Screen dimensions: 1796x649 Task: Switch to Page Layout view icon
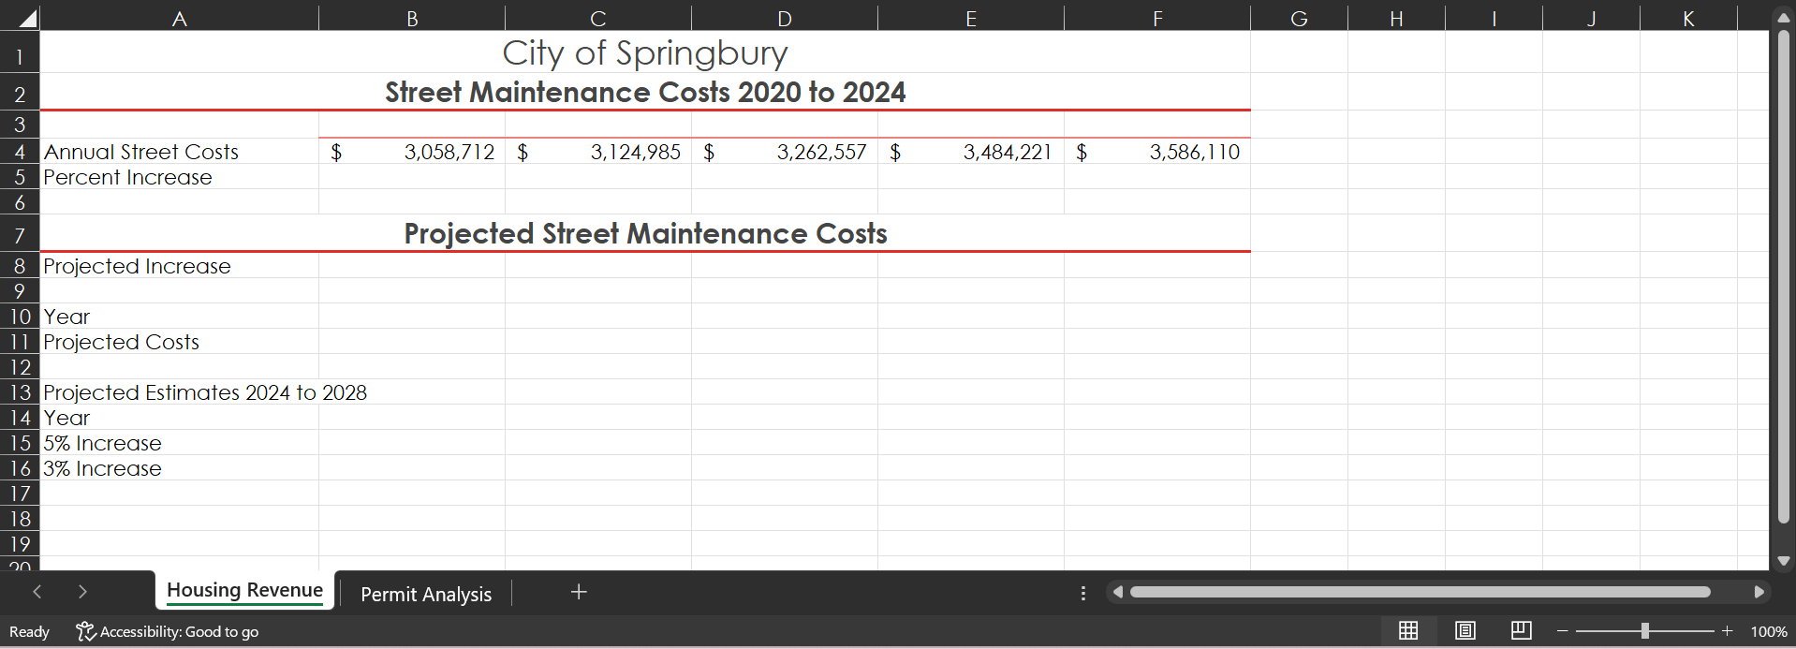point(1465,630)
